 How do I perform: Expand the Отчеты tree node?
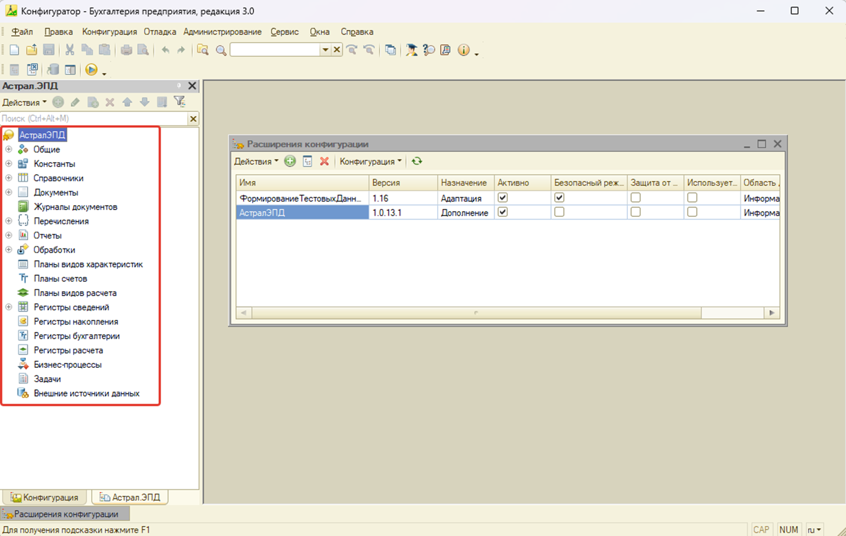pyautogui.click(x=9, y=235)
